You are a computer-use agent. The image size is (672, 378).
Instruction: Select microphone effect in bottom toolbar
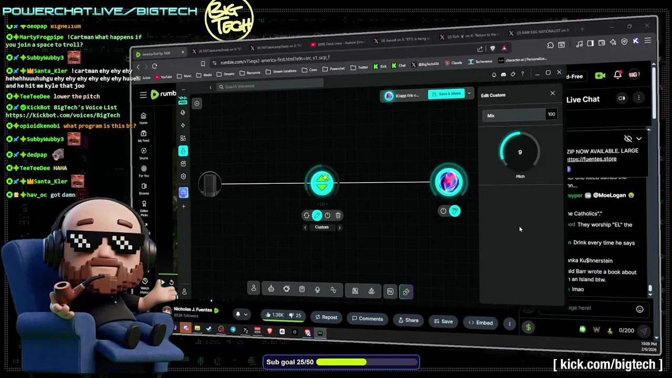coord(317,290)
